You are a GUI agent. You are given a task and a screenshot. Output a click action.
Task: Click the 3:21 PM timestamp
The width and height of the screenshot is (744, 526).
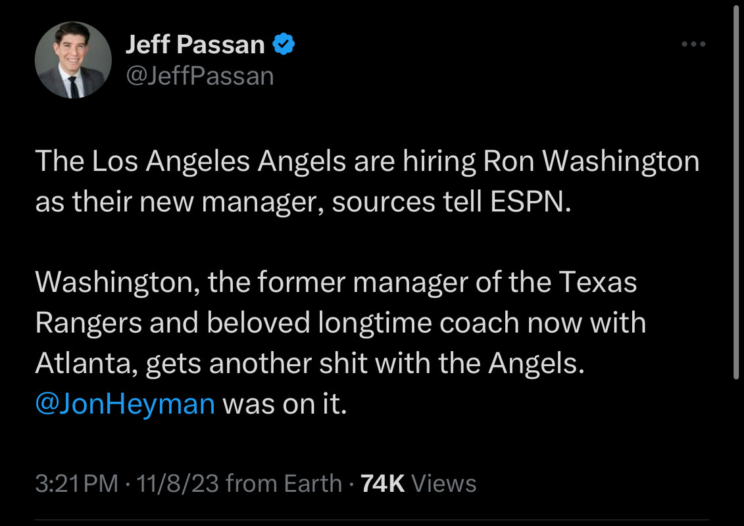click(x=76, y=484)
